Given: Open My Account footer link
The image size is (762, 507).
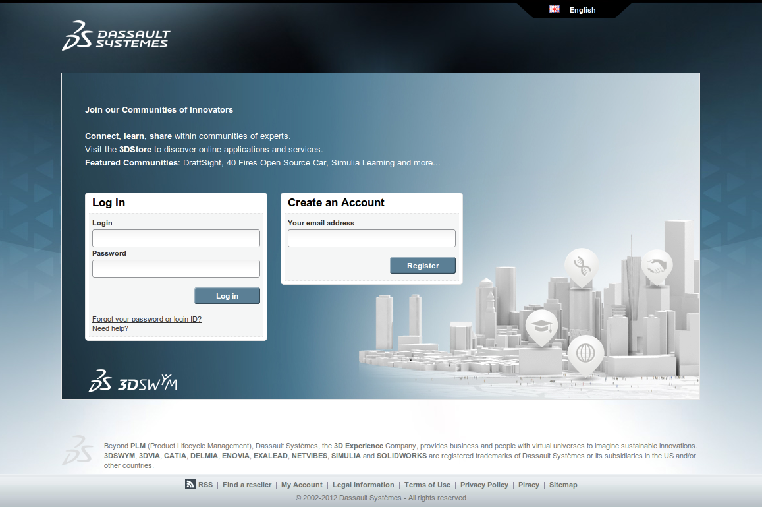Looking at the screenshot, I should 302,485.
